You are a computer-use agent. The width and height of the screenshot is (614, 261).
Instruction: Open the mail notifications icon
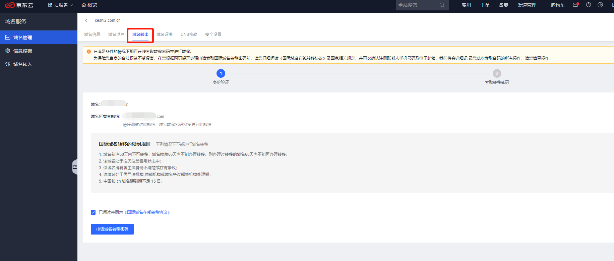pos(575,5)
